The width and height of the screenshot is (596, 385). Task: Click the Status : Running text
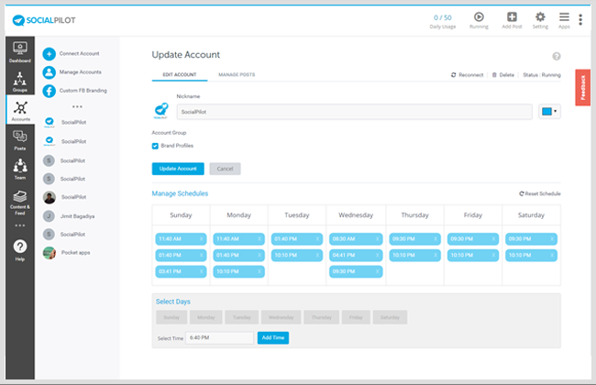[x=542, y=75]
